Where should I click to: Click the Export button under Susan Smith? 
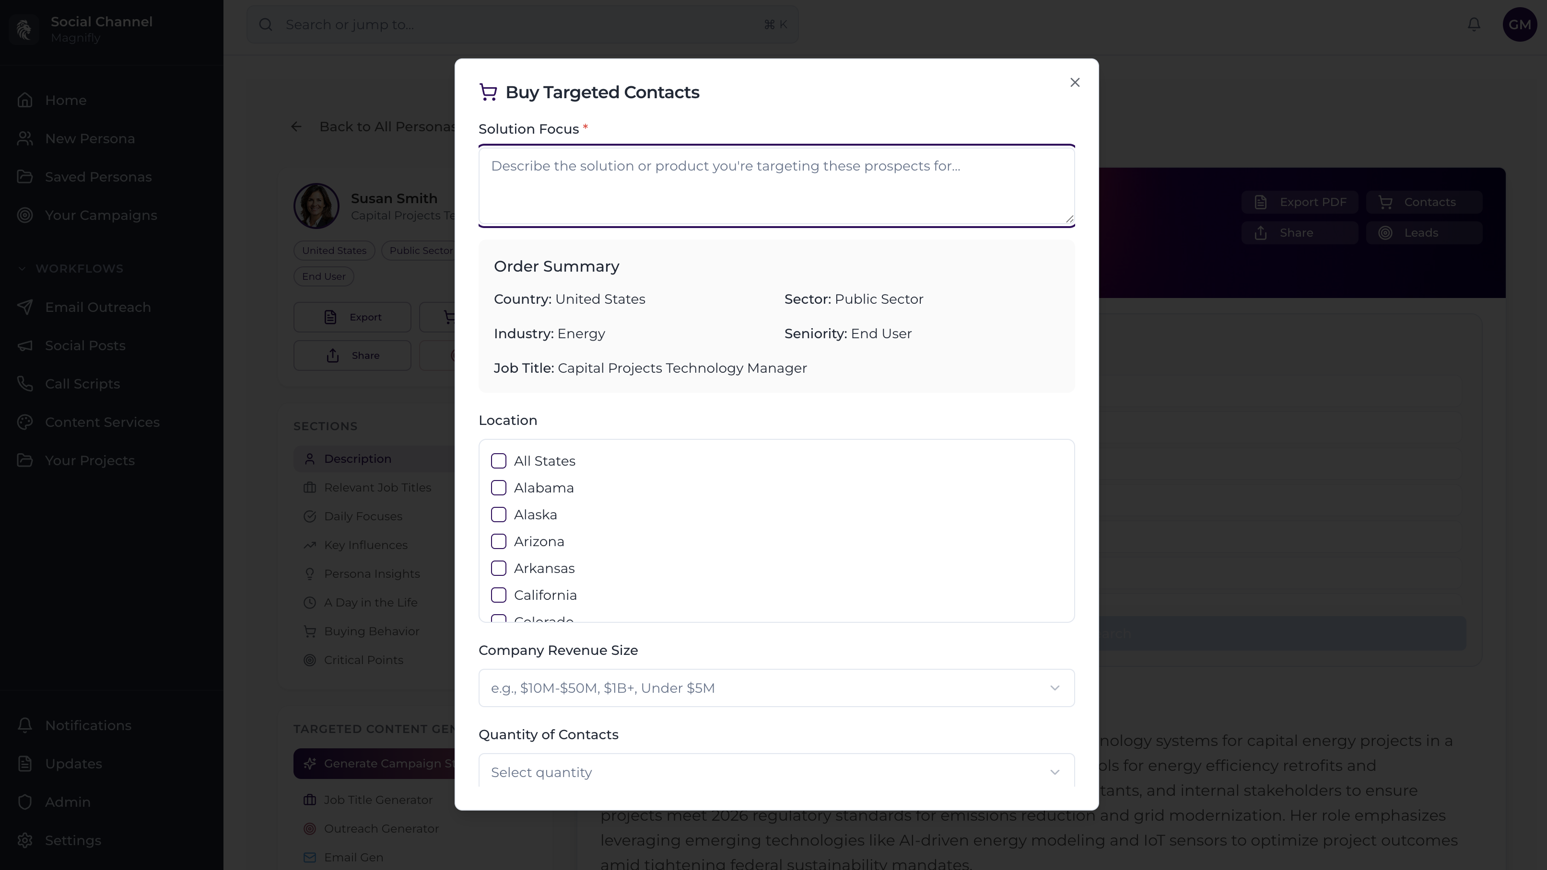[x=352, y=317]
